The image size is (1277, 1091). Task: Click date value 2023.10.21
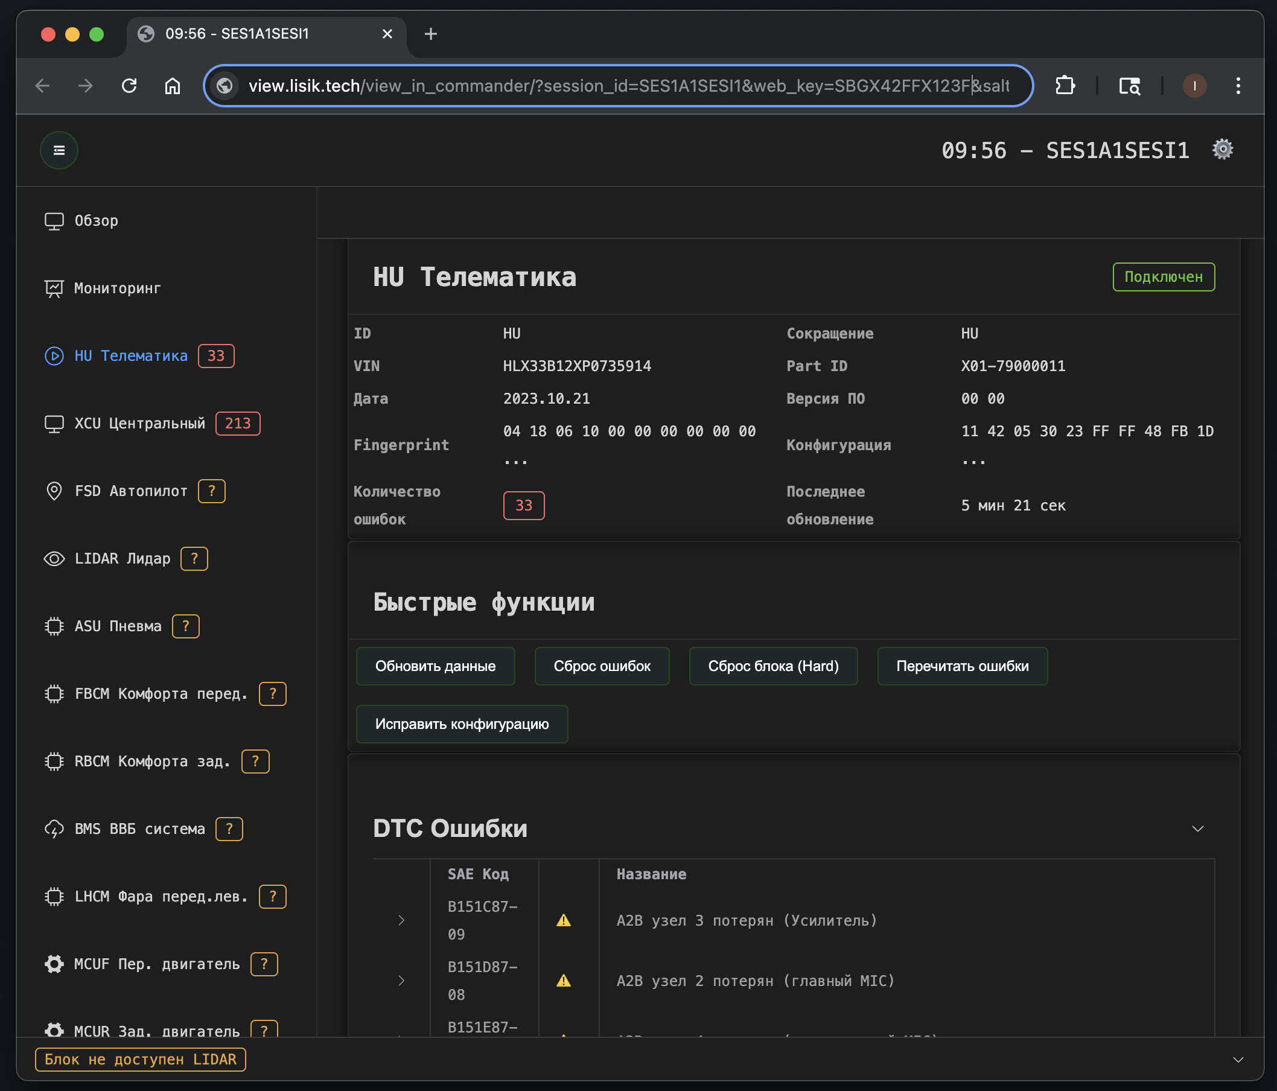547,399
